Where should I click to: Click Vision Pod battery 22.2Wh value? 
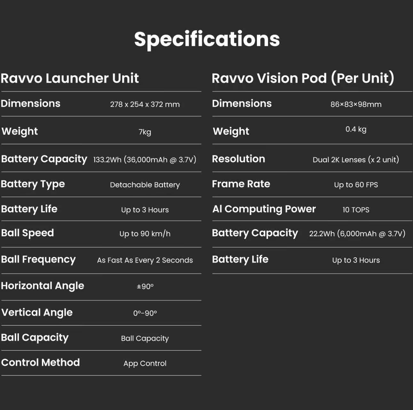(357, 234)
